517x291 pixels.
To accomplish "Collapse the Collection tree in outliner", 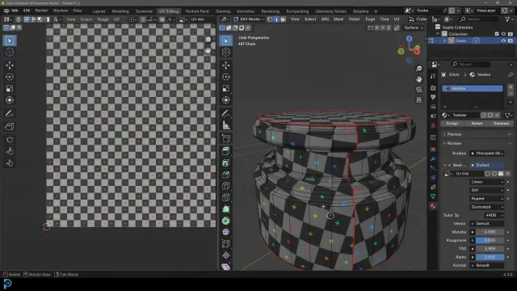I will click(438, 34).
